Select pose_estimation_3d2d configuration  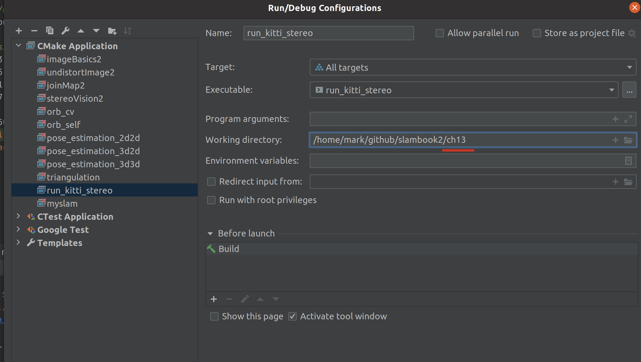(93, 151)
